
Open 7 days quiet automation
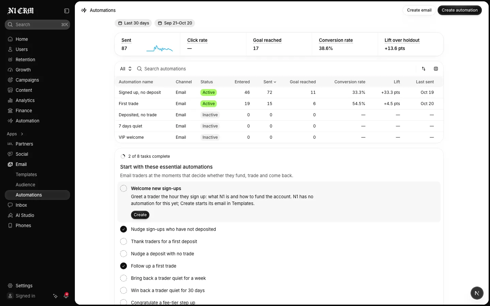click(279, 126)
